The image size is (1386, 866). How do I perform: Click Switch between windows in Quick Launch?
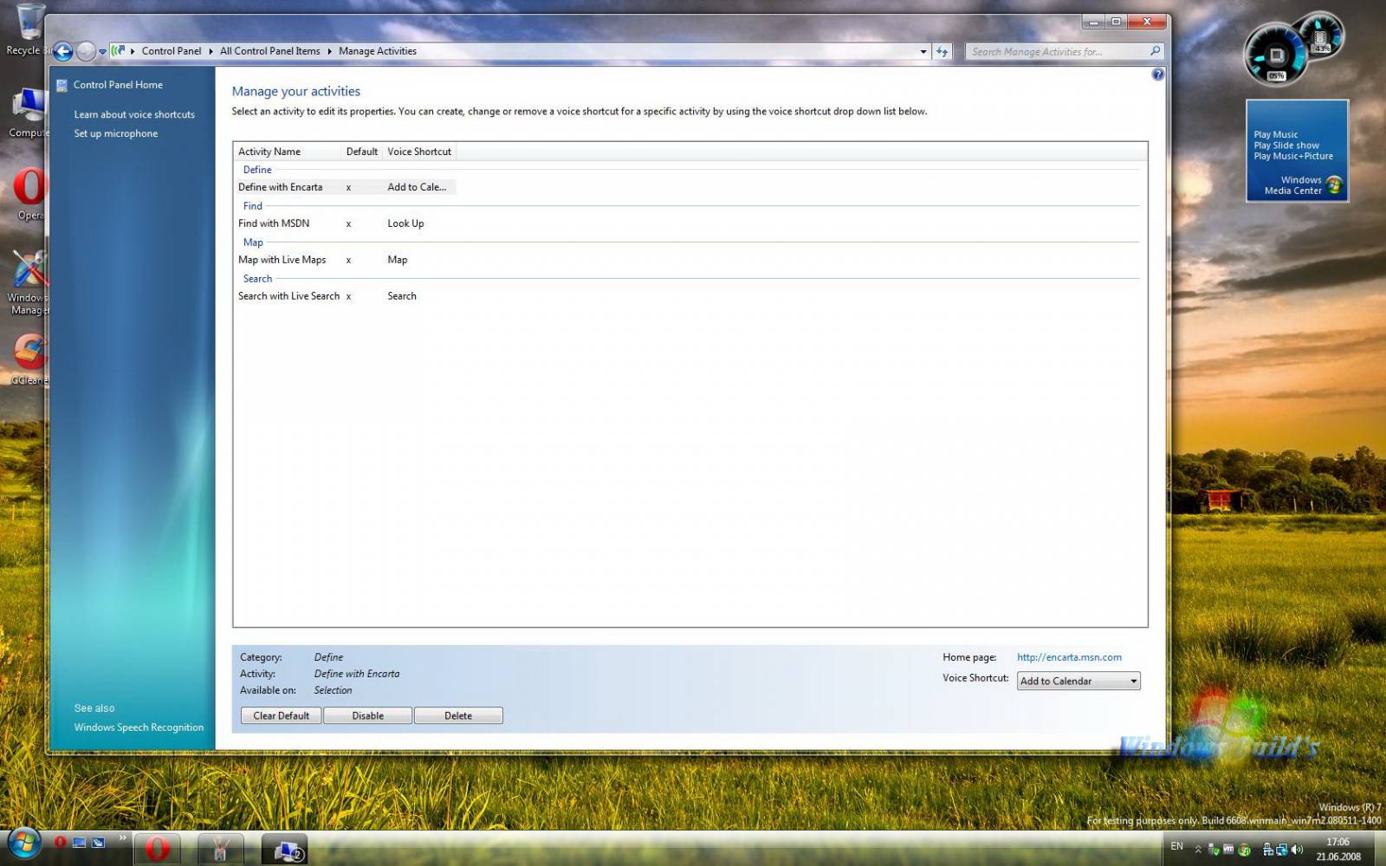pos(98,842)
